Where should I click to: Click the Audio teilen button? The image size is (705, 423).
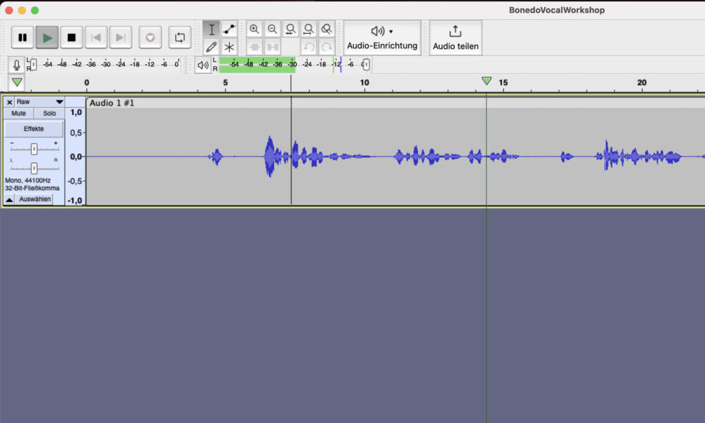tap(456, 38)
